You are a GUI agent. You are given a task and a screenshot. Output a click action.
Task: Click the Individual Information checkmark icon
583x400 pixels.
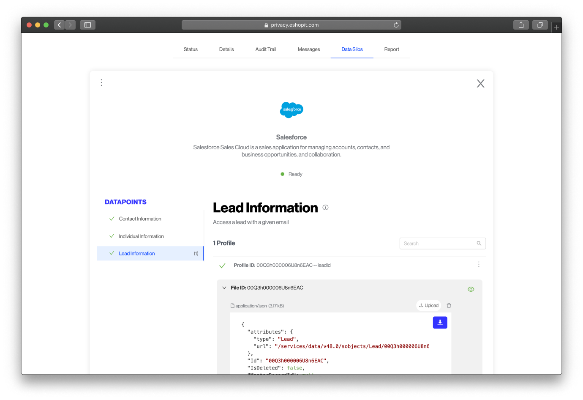coord(112,236)
